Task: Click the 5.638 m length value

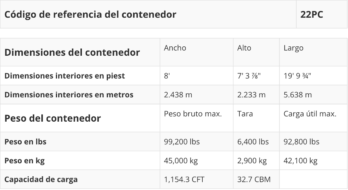Action: (298, 95)
